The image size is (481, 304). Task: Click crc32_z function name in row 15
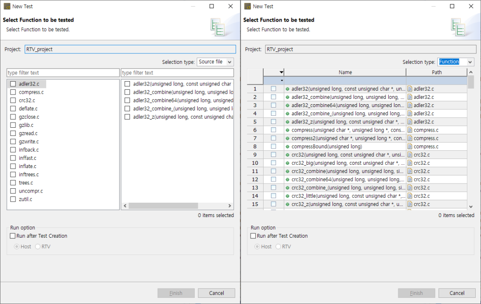point(347,204)
